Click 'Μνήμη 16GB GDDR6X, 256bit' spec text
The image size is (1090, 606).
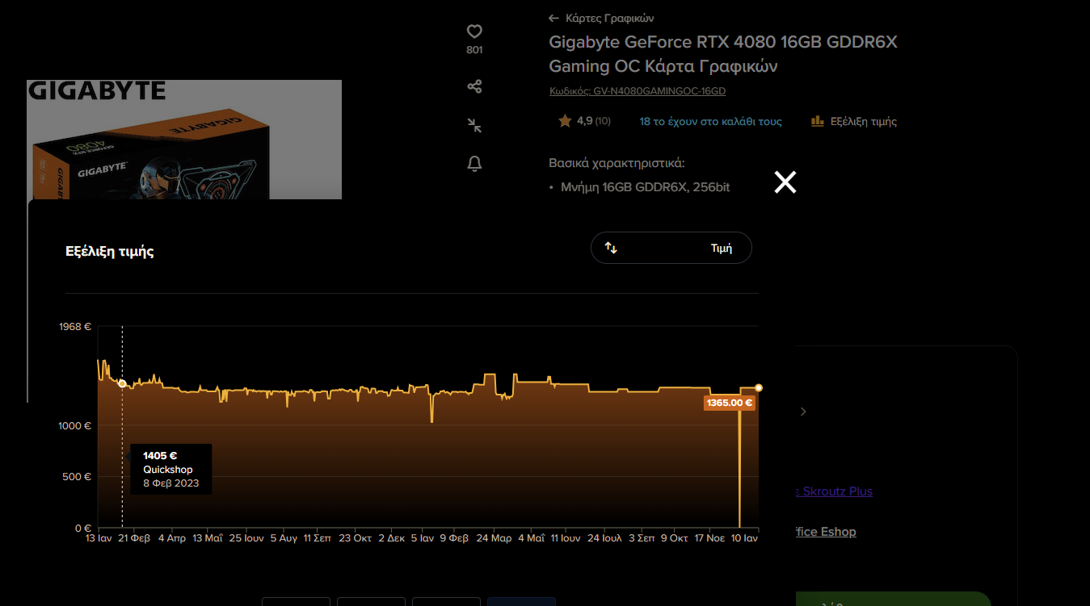[646, 187]
